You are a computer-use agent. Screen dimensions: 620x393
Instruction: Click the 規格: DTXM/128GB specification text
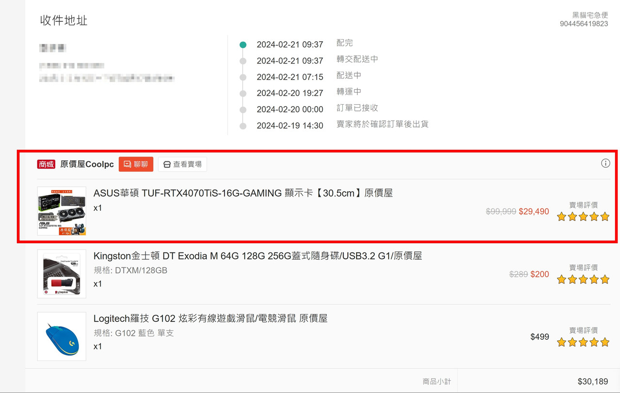pos(130,270)
